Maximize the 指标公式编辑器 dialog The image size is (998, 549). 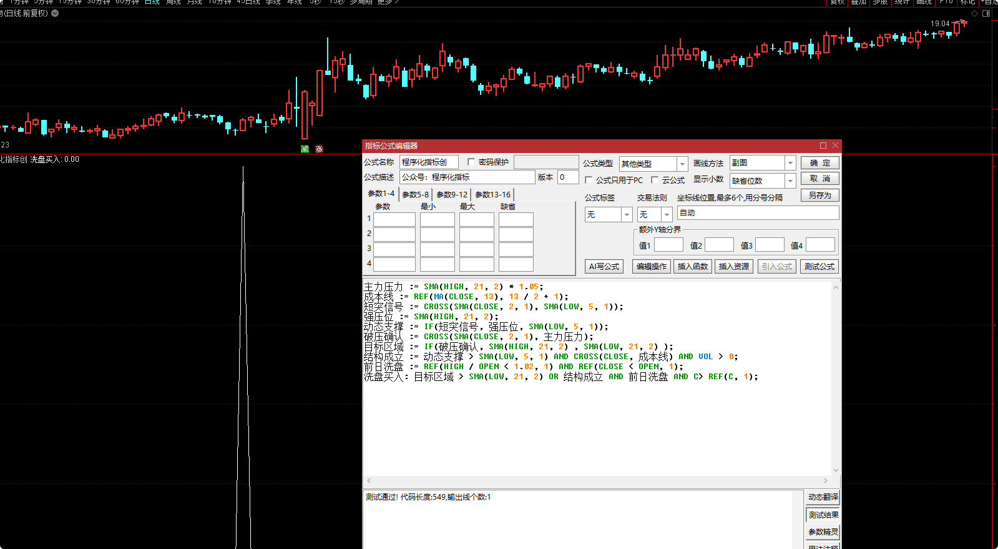click(823, 146)
